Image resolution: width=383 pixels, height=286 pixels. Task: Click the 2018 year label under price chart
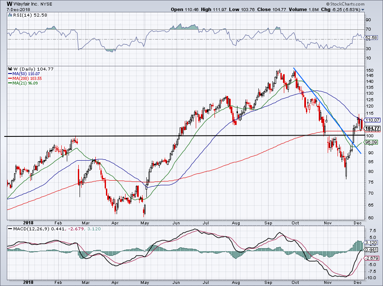(x=28, y=223)
